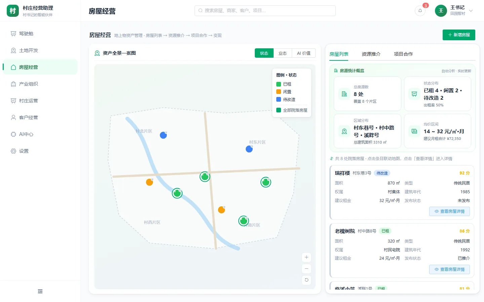Click the 产业组织 sidebar icon

pos(13,84)
